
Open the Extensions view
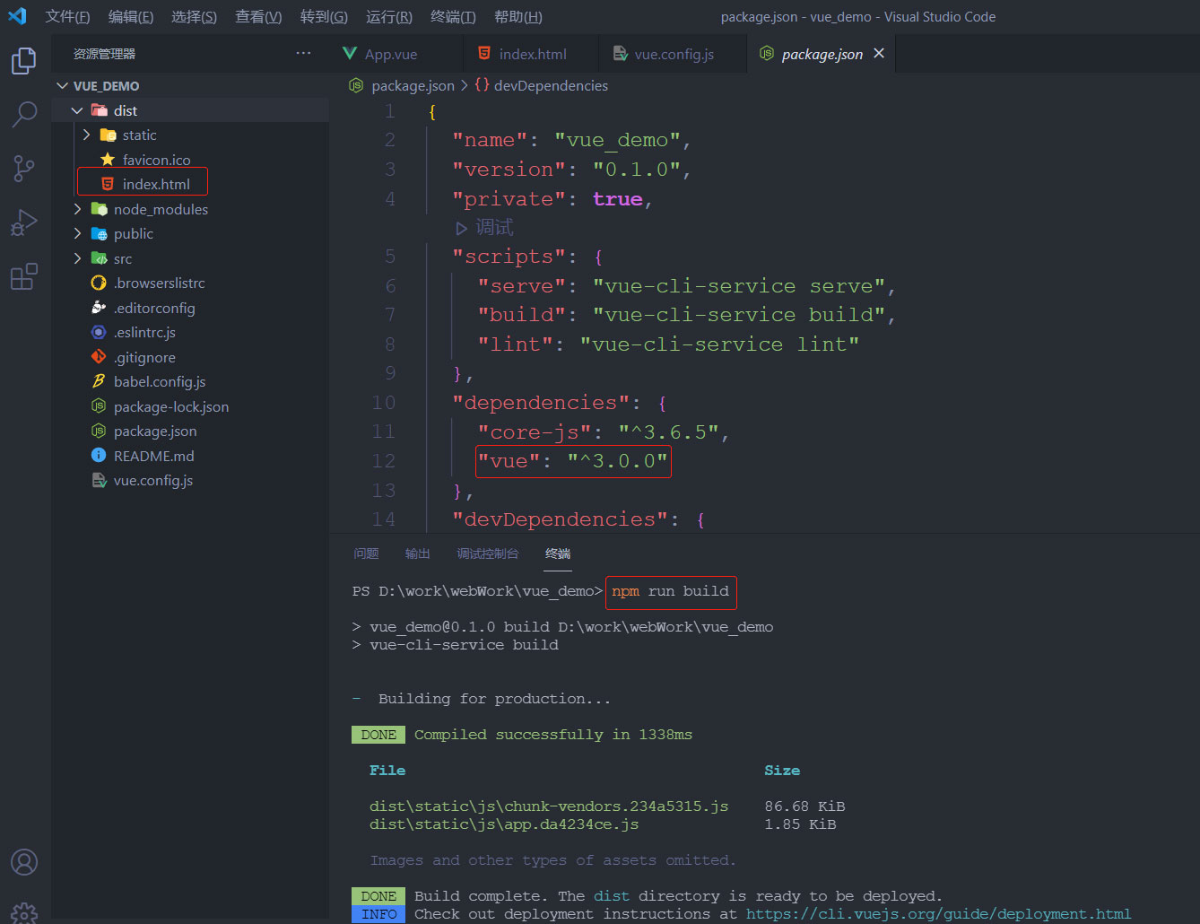(x=24, y=276)
